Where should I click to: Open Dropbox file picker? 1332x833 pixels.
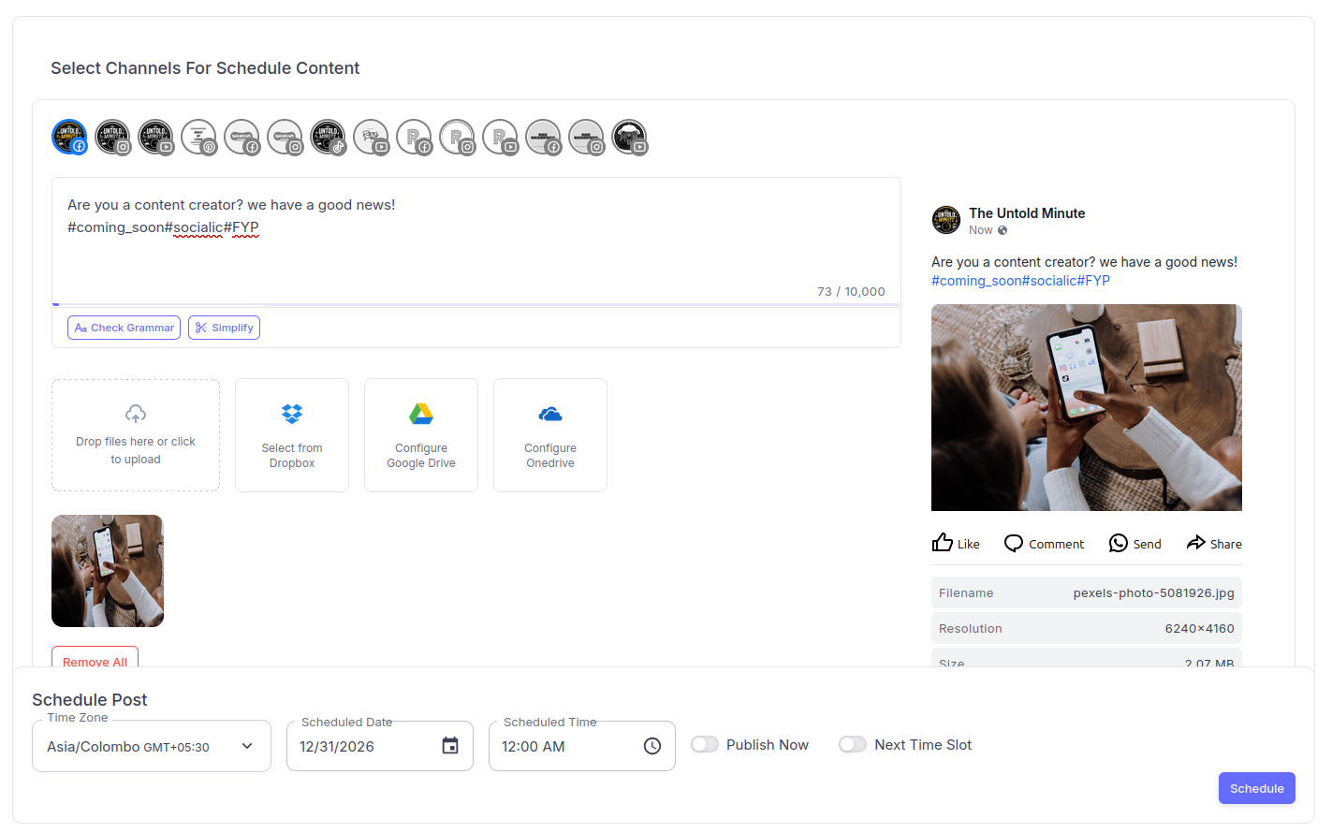tap(292, 435)
